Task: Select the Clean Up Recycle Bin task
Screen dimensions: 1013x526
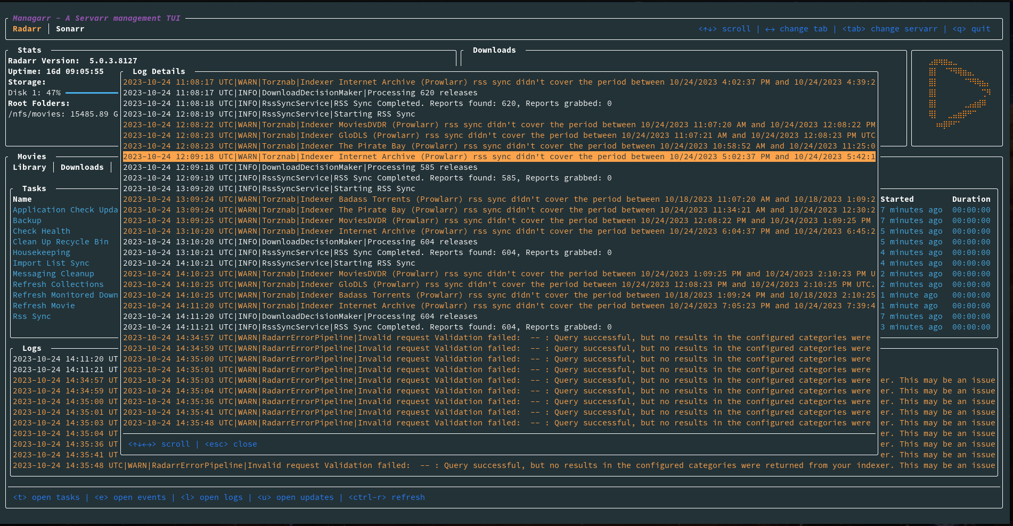Action: [x=61, y=242]
